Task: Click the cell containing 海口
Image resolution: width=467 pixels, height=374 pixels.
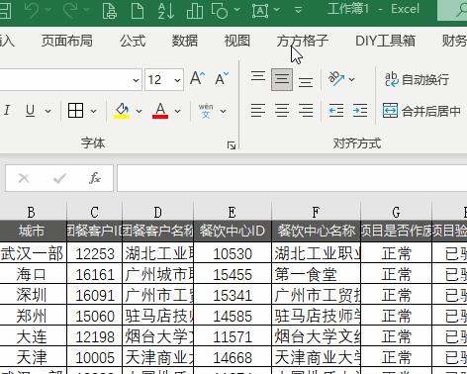Action: 32,274
